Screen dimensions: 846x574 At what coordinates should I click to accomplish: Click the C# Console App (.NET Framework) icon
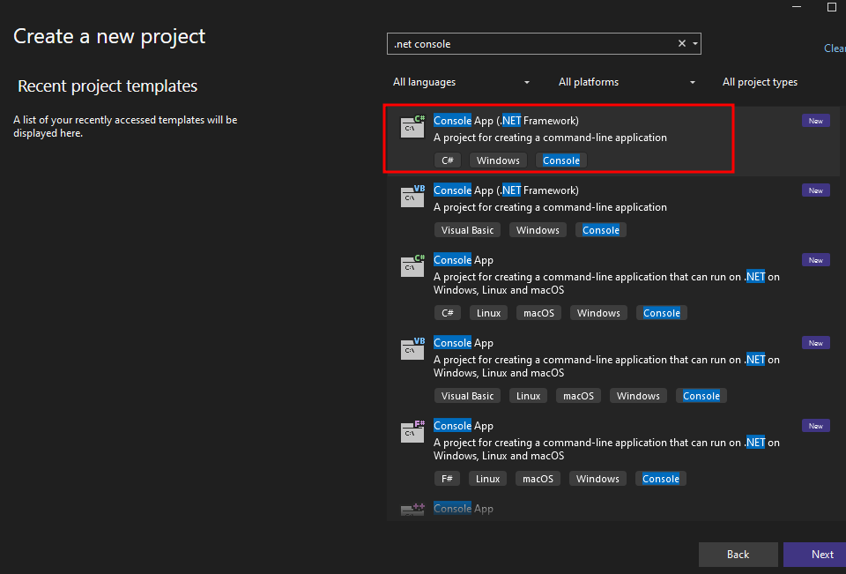[x=412, y=127]
